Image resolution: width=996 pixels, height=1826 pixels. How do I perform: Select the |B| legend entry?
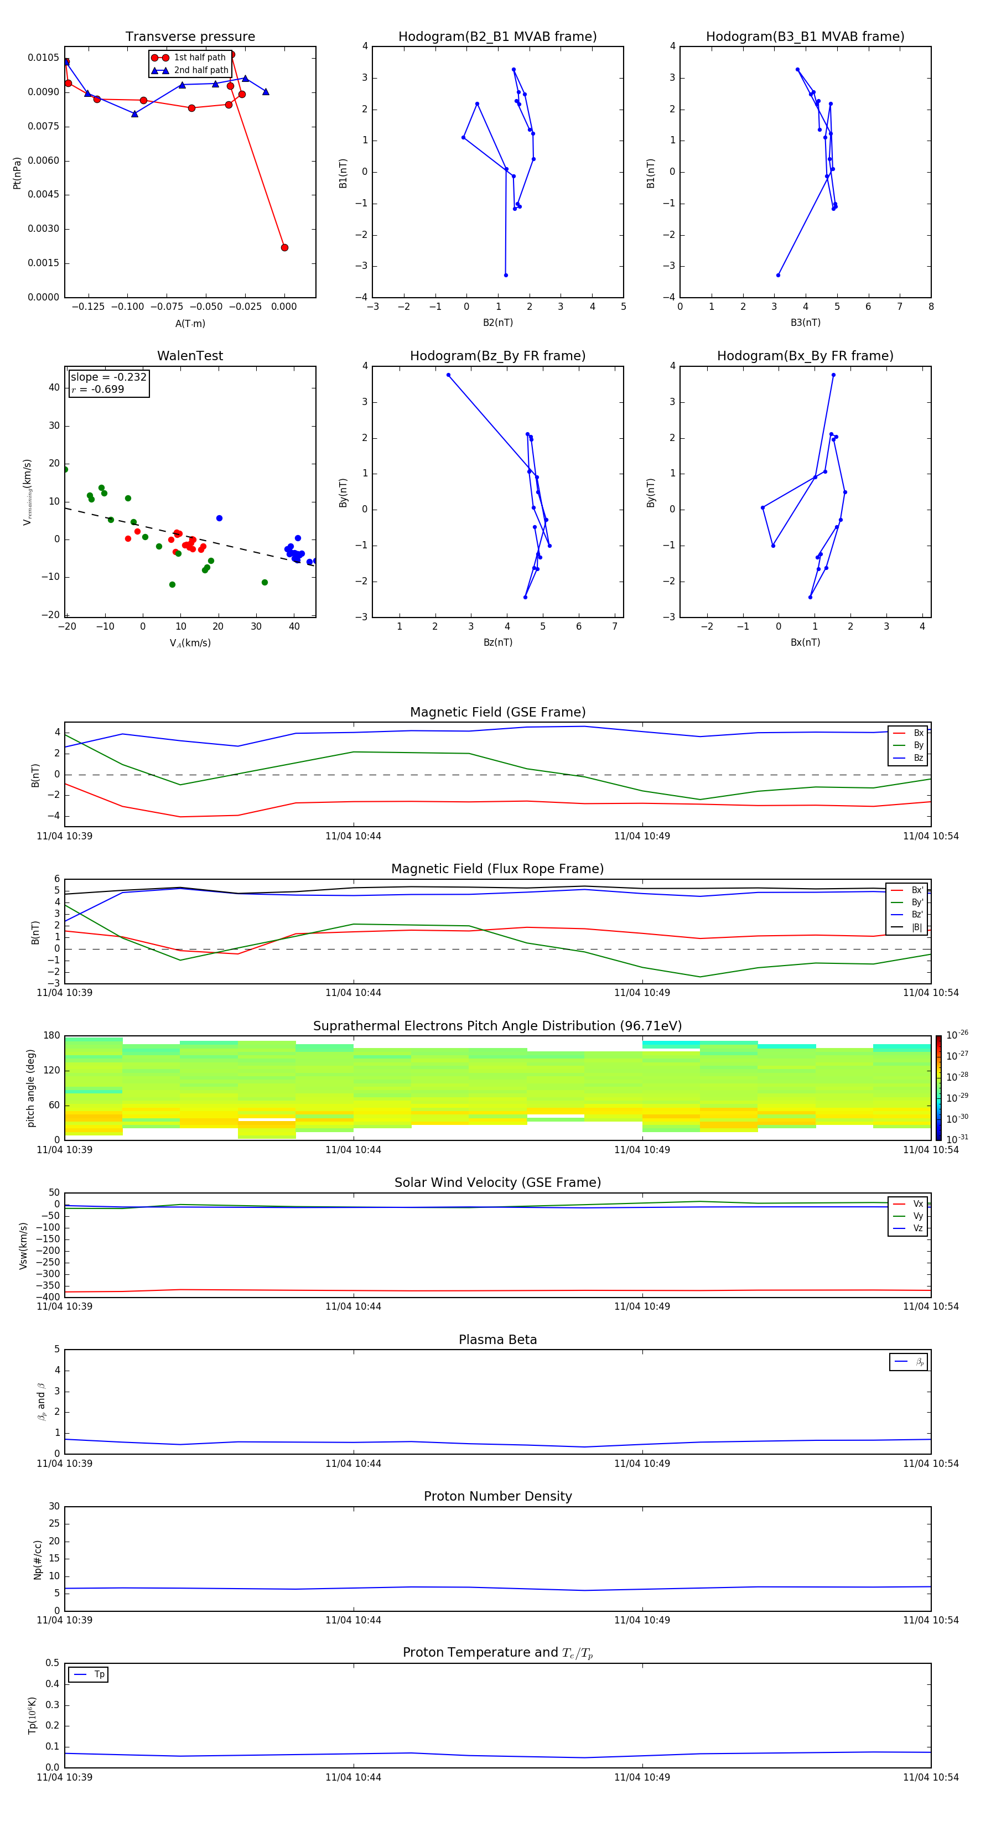(907, 927)
